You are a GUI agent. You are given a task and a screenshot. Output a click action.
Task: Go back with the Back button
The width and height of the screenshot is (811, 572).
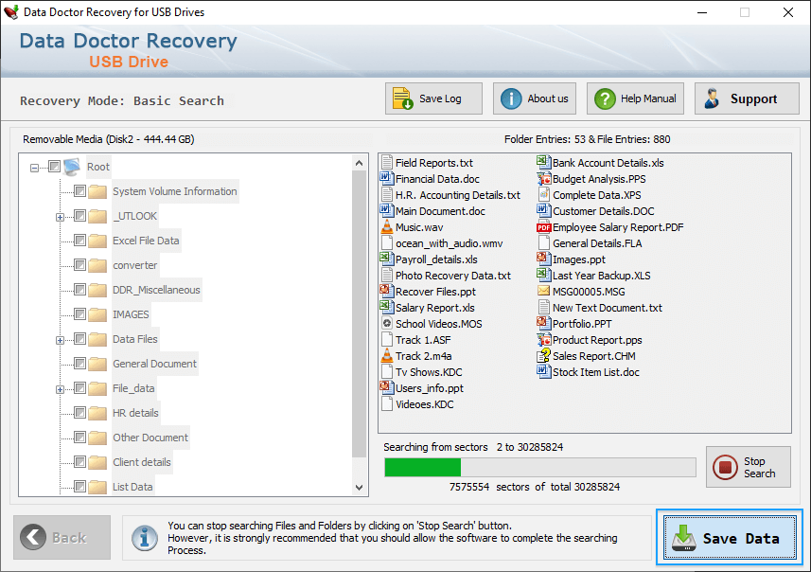tap(62, 537)
